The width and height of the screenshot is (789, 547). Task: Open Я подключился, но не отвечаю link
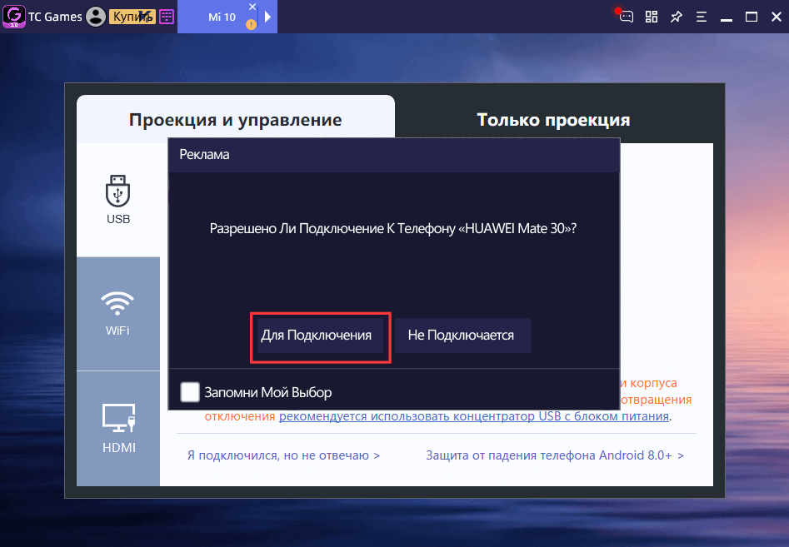pyautogui.click(x=283, y=455)
